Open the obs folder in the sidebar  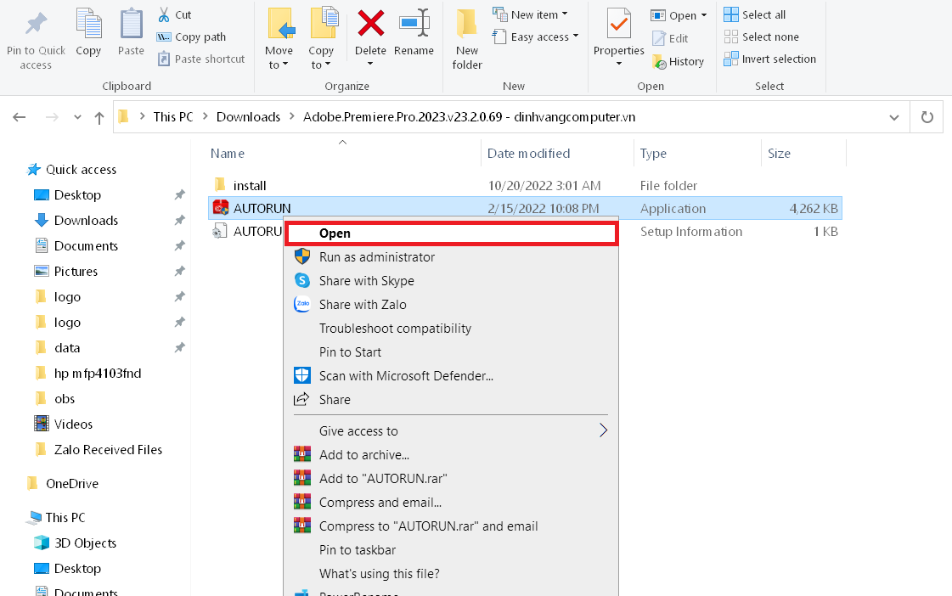point(55,399)
